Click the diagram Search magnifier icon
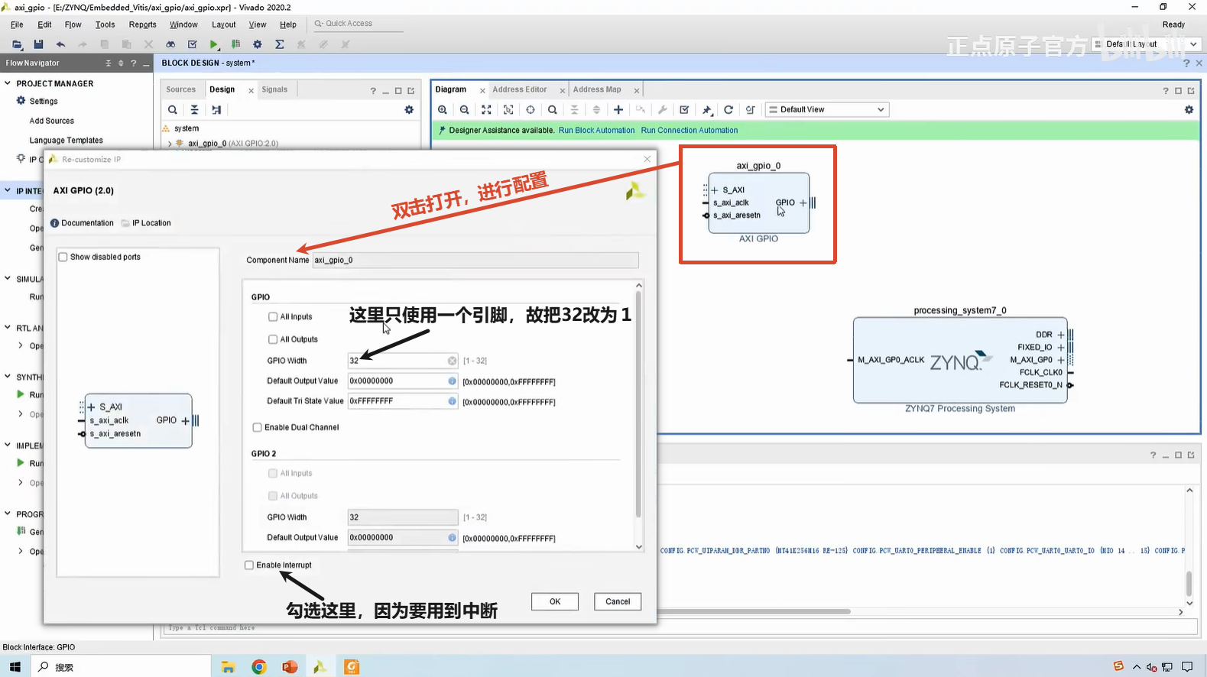The height and width of the screenshot is (677, 1207). [553, 110]
